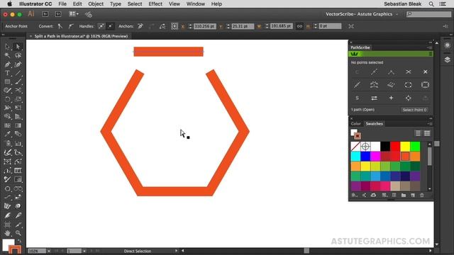Open the Window menu
This screenshot has height=255, width=454.
(196, 4)
